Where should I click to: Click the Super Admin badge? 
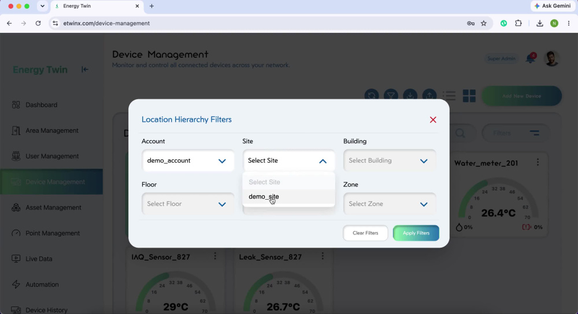[501, 58]
